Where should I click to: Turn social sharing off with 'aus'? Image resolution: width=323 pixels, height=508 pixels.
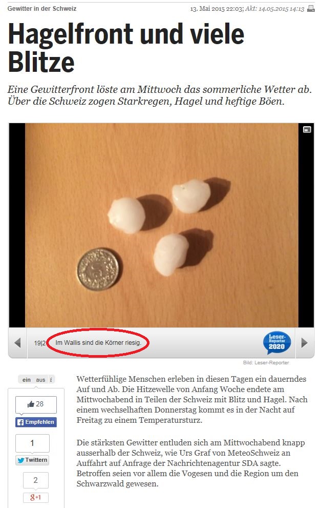pyautogui.click(x=40, y=380)
